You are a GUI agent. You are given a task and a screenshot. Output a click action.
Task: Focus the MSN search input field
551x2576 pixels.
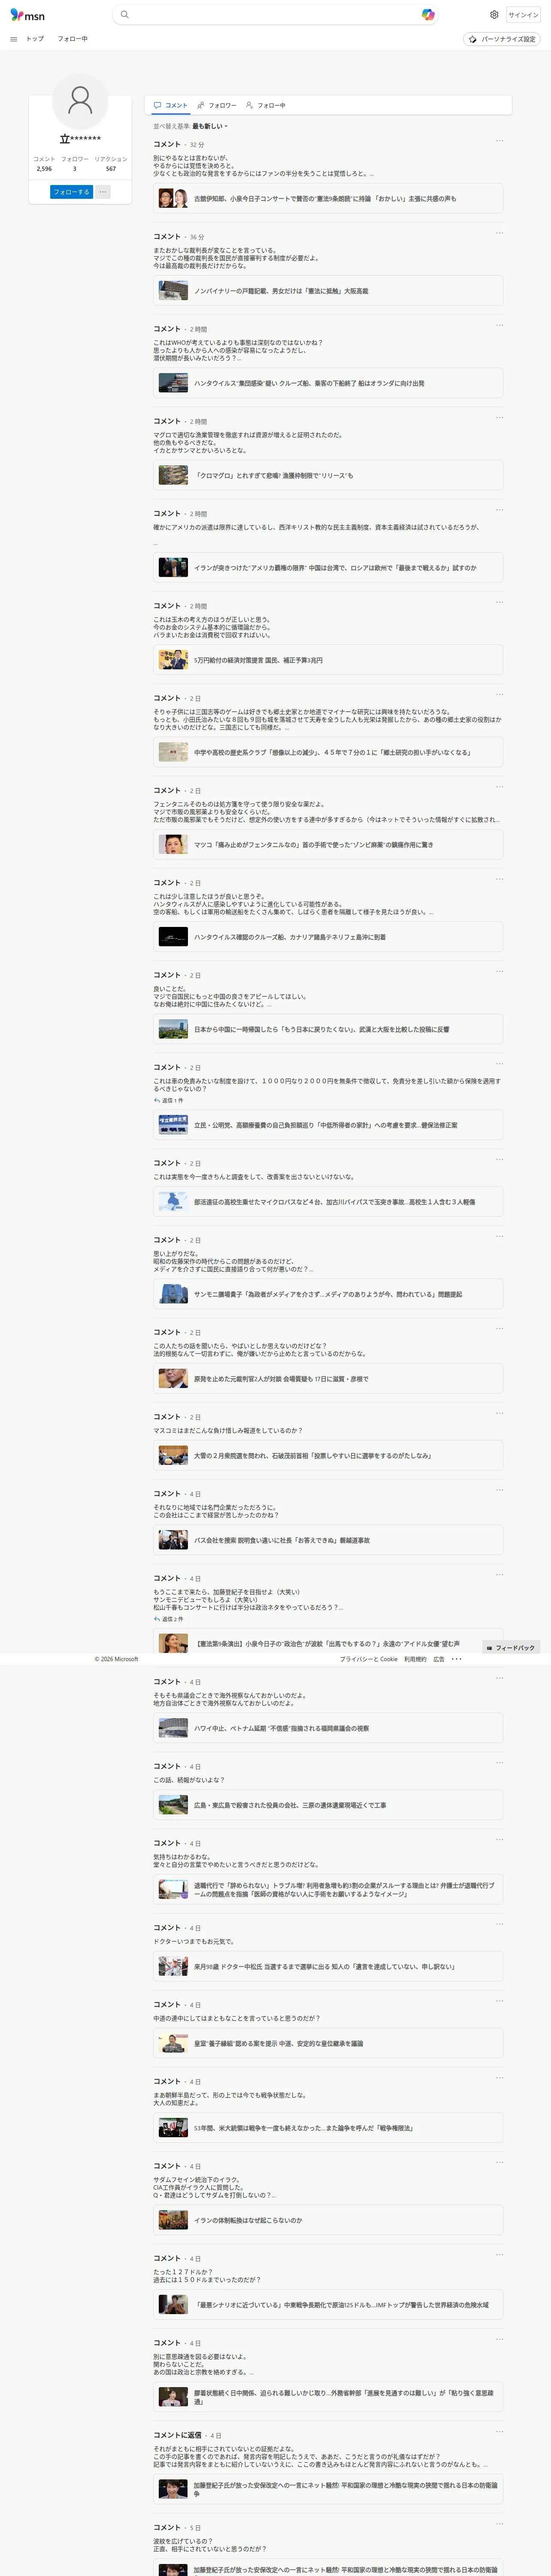275,15
